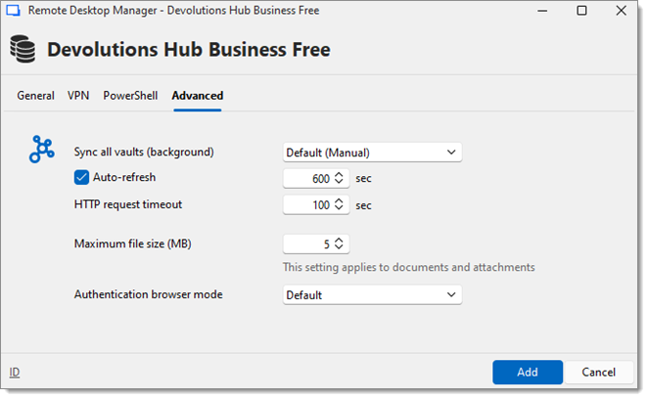Open the VPN tab
Screen dimensions: 648x399
click(78, 96)
